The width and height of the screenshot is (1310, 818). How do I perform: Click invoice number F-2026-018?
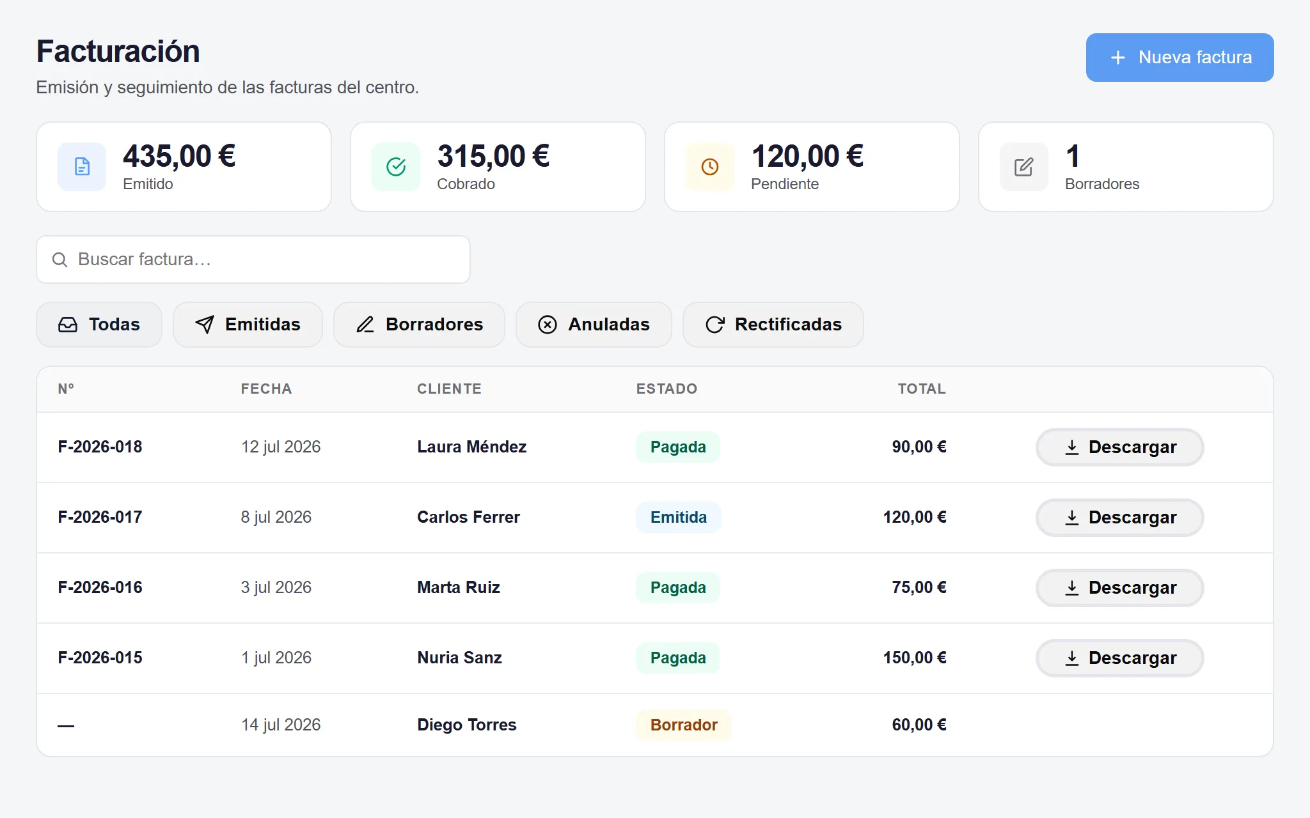(100, 447)
